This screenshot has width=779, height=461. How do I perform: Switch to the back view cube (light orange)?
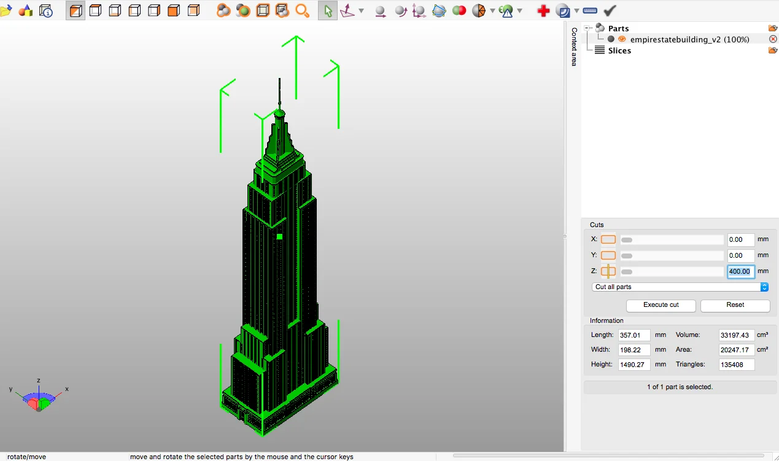click(x=193, y=10)
